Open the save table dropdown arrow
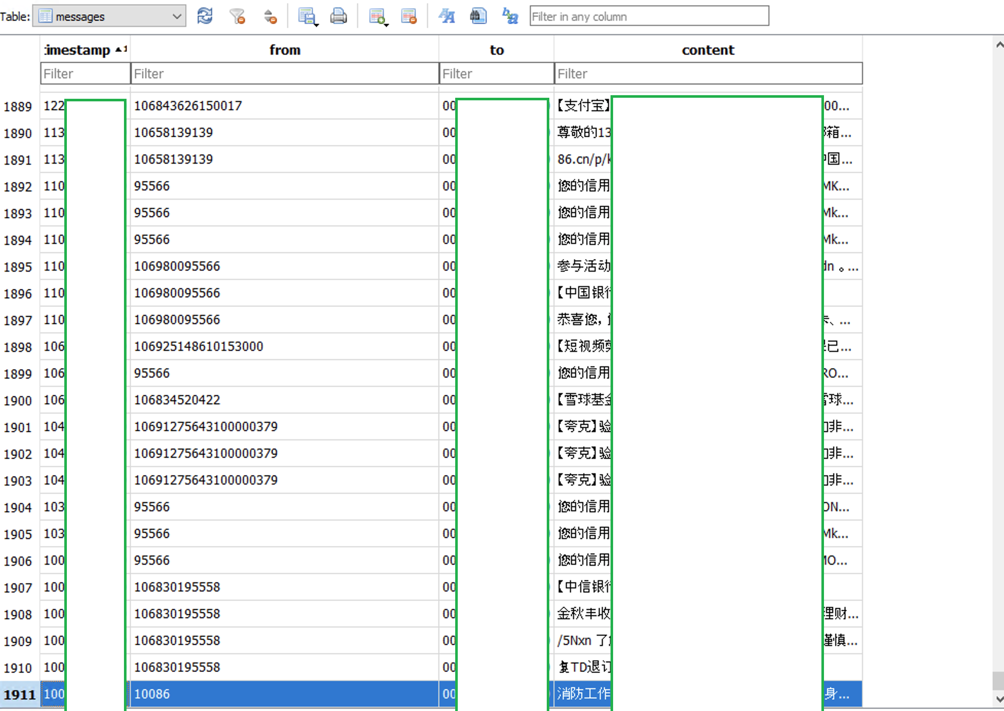Image resolution: width=1004 pixels, height=711 pixels. click(316, 24)
